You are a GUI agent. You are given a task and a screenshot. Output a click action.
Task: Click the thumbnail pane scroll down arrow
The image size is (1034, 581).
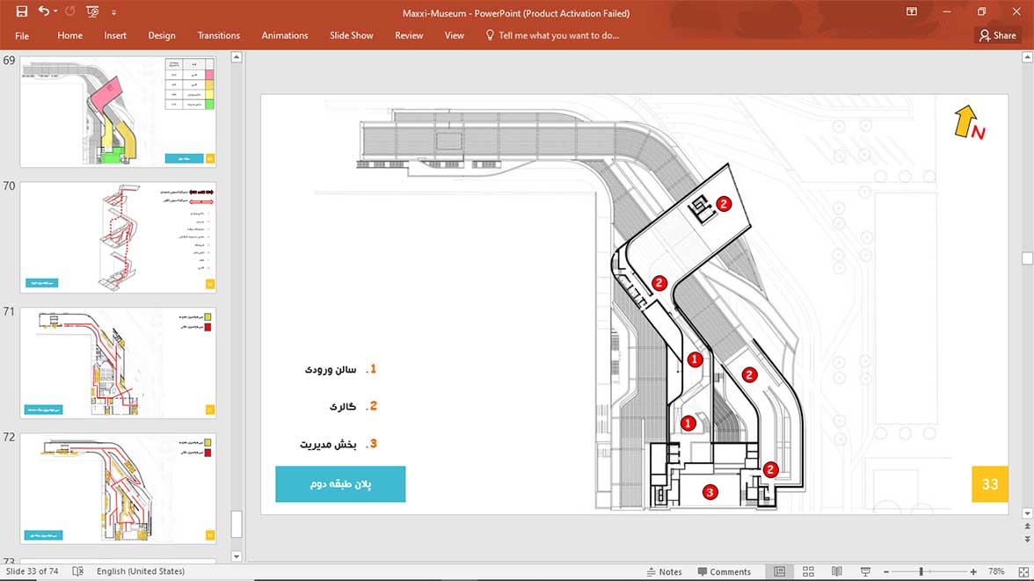point(237,556)
